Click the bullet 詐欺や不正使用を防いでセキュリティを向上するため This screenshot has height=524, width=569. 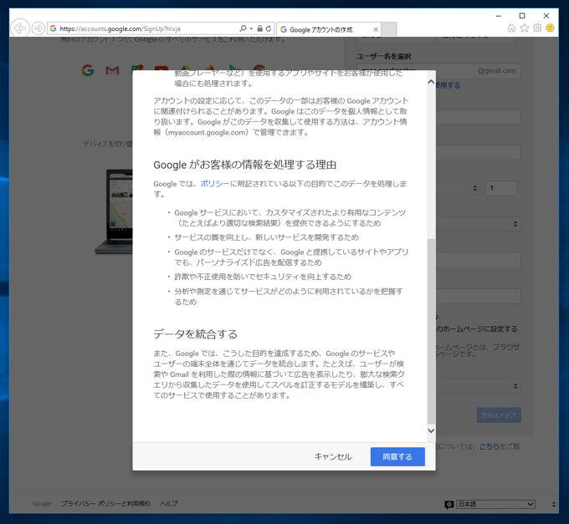[x=263, y=277]
